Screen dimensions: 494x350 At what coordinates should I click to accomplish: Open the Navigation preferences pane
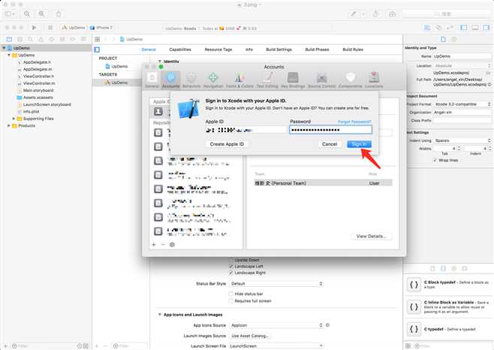tap(213, 80)
